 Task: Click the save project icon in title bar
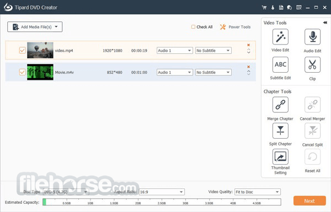281,7
